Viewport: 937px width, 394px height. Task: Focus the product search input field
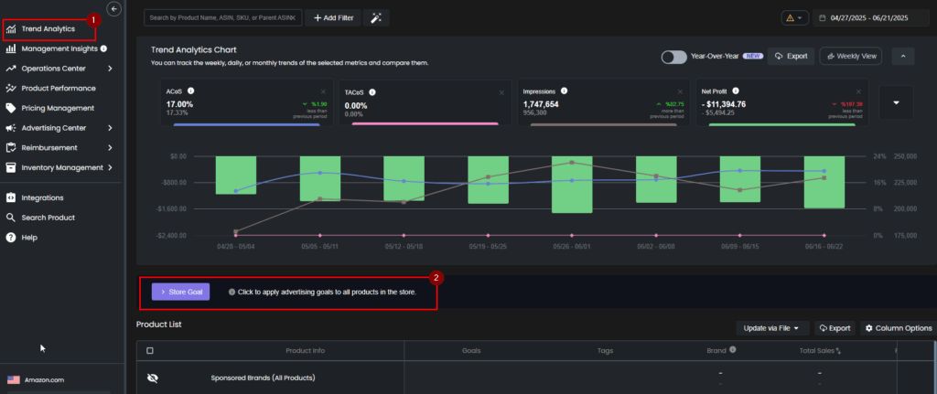[x=222, y=18]
